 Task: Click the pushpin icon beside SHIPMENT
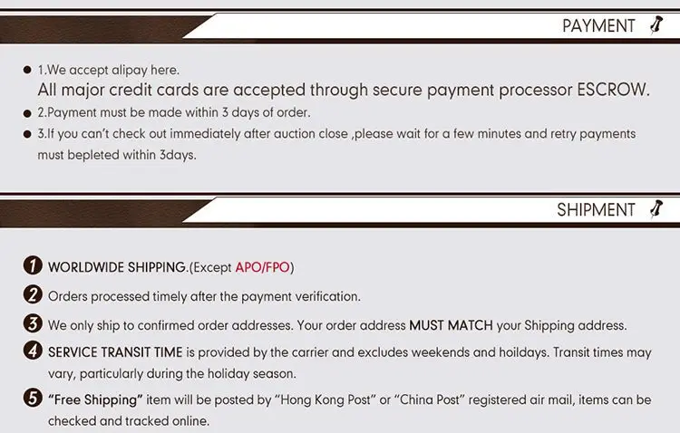[x=657, y=209]
